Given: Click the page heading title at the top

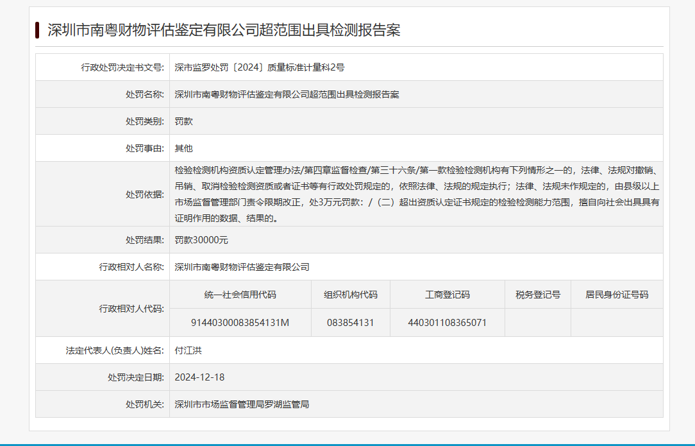Looking at the screenshot, I should click(224, 30).
